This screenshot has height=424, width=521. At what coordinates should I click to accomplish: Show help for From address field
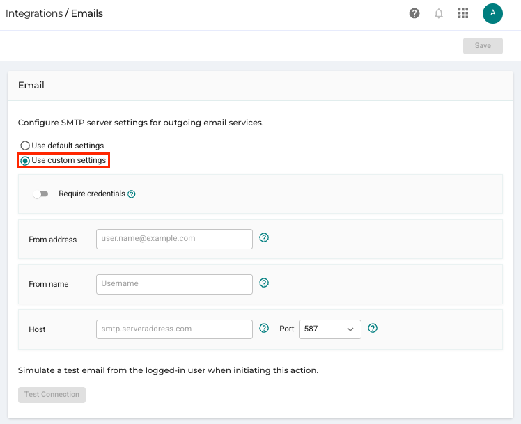click(264, 237)
